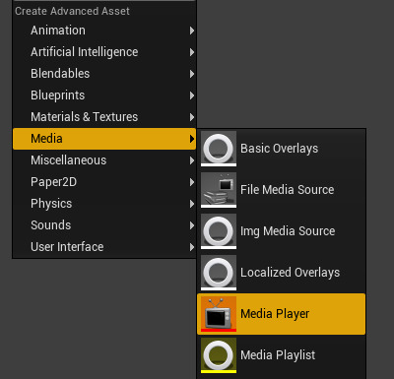Expand the arrow beside Artificial Intelligence
This screenshot has width=394, height=379.
point(192,52)
